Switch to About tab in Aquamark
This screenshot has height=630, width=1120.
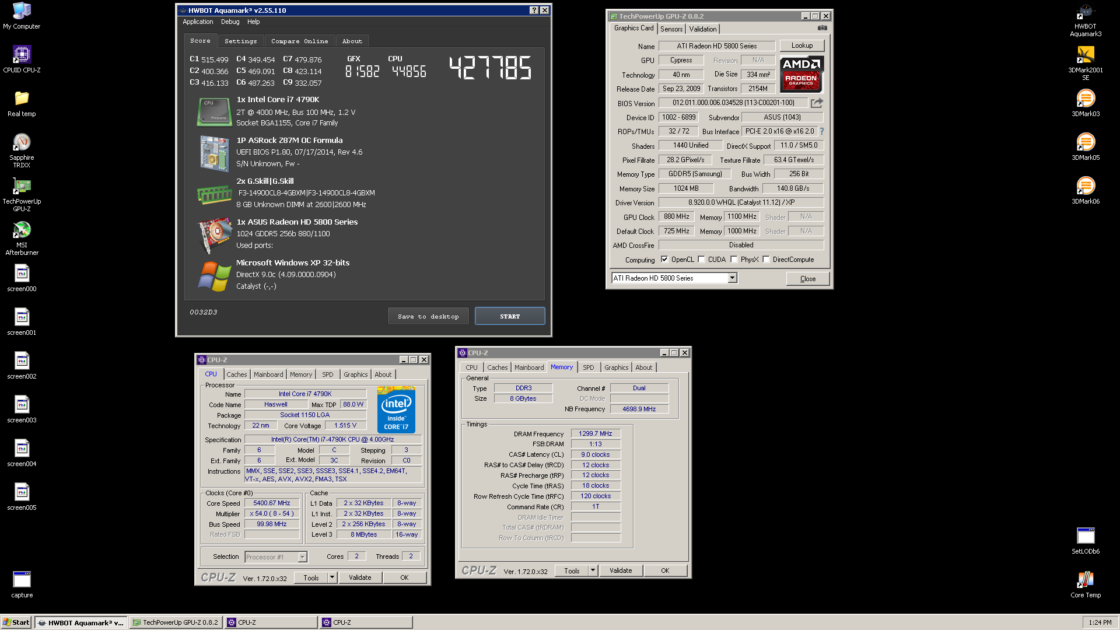point(352,41)
